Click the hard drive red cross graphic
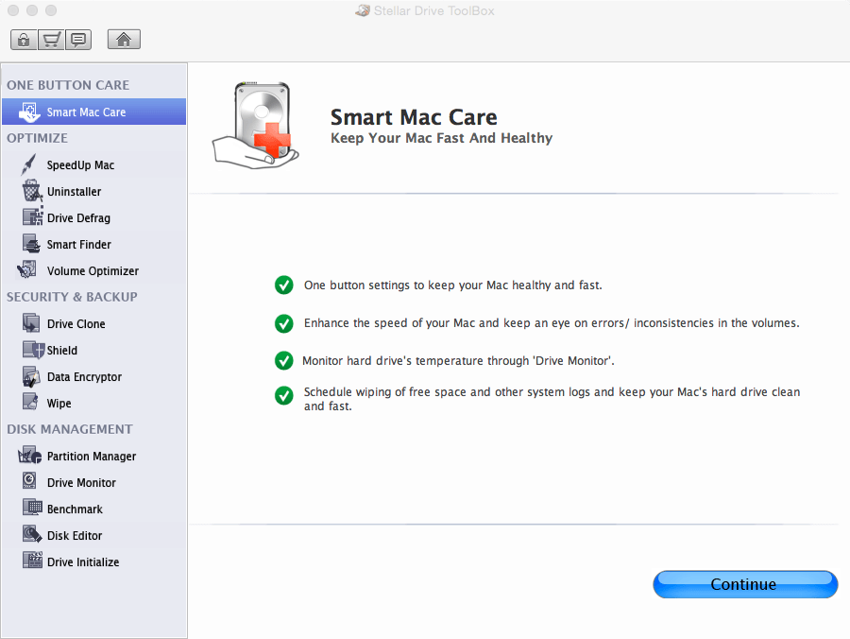Viewport: 850px width, 639px height. click(255, 125)
